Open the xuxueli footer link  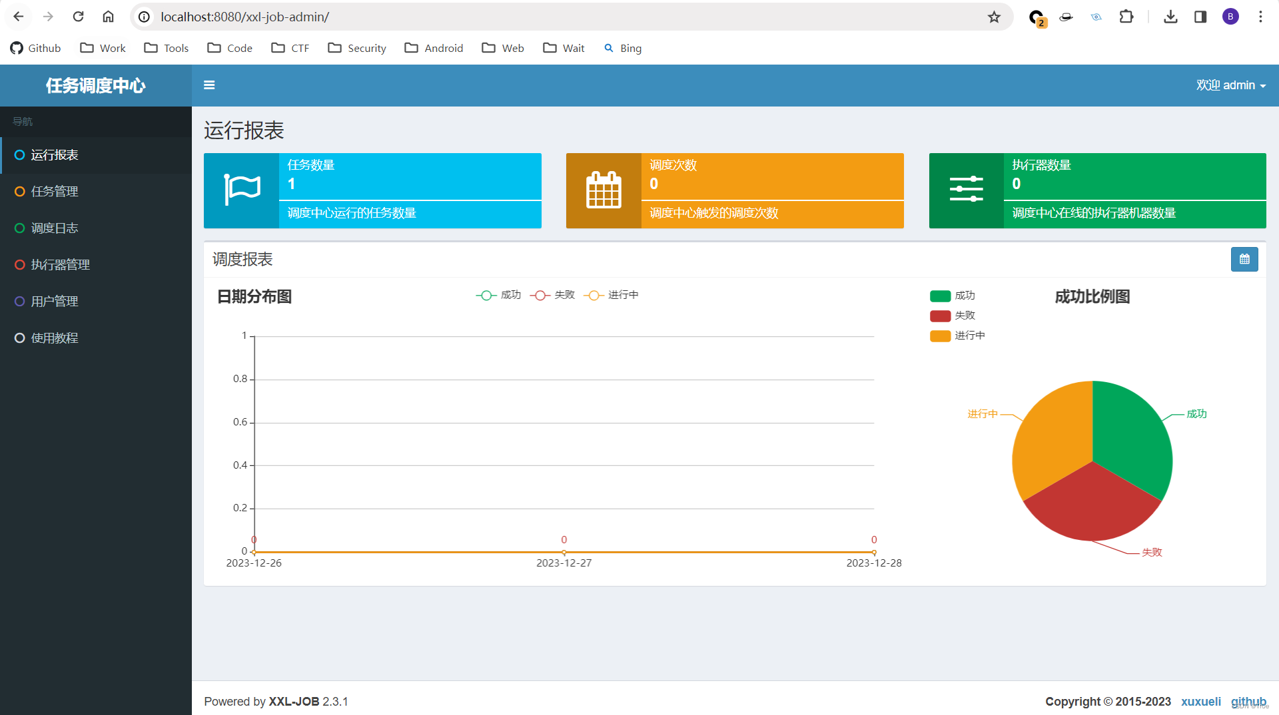1201,702
